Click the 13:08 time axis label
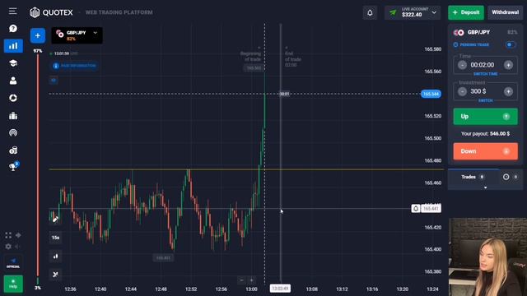 [x=311, y=289]
